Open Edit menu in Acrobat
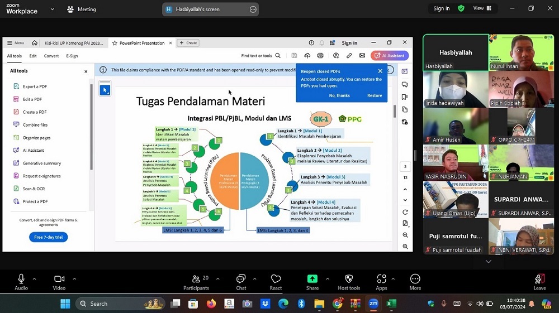Image resolution: width=559 pixels, height=313 pixels. (33, 56)
